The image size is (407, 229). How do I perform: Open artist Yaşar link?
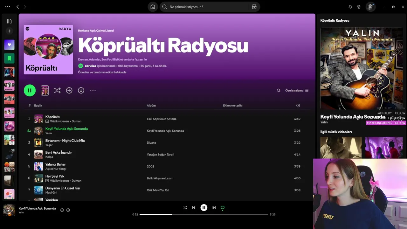coord(49,145)
